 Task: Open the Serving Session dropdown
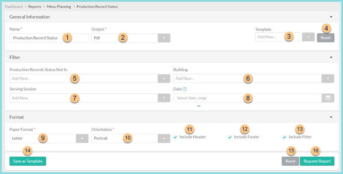click(164, 98)
